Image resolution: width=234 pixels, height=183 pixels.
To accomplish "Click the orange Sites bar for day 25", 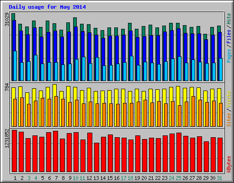I will (180, 116).
